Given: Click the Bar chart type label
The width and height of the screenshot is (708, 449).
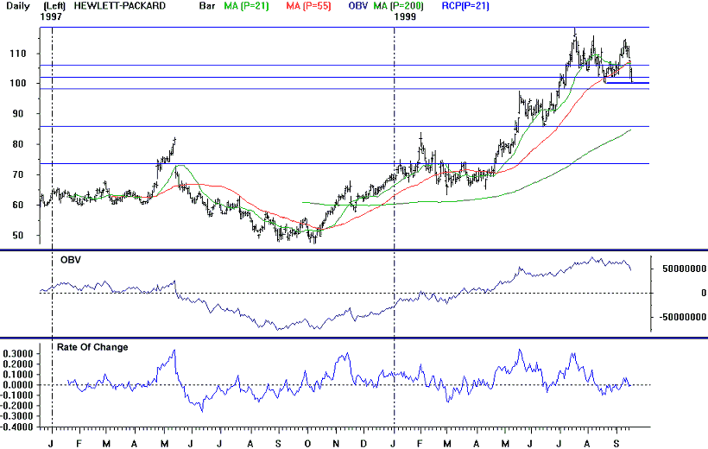Looking at the screenshot, I should pyautogui.click(x=207, y=6).
